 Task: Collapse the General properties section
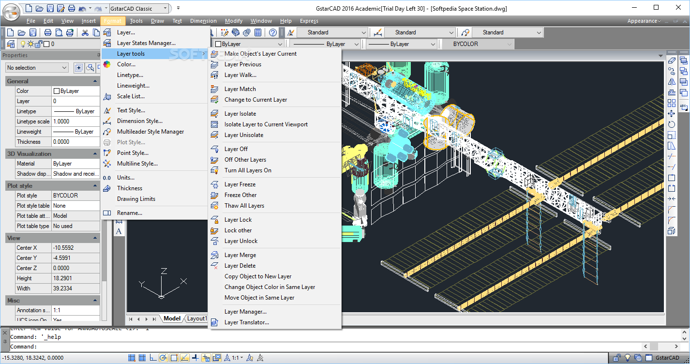click(x=95, y=81)
